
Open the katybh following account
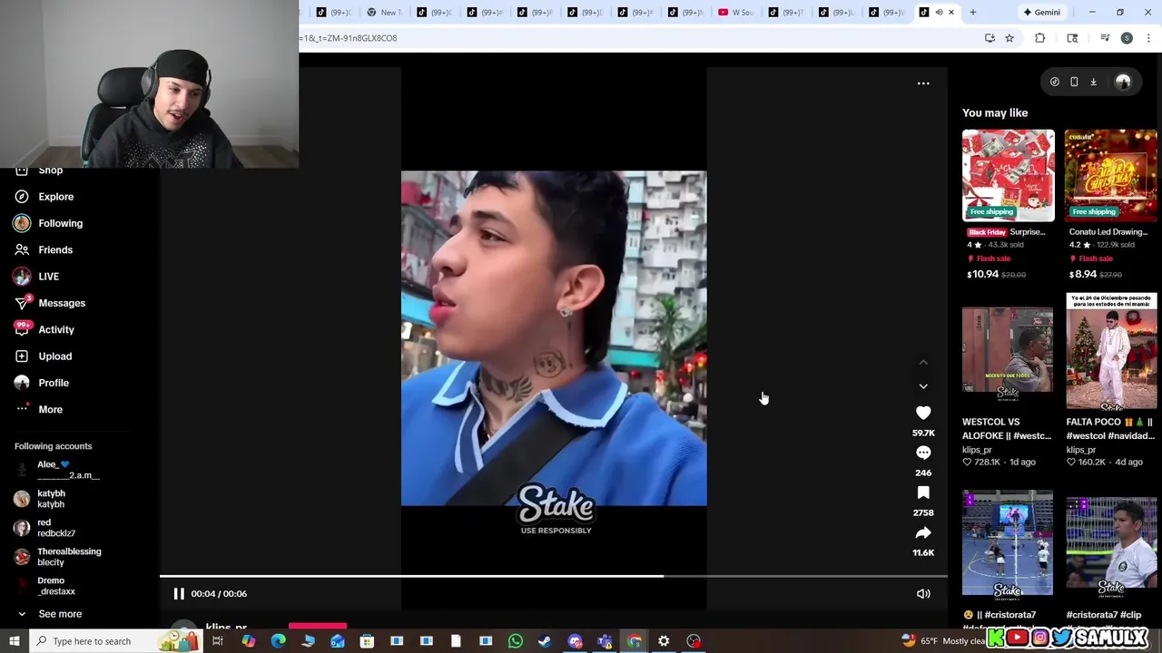click(x=51, y=499)
